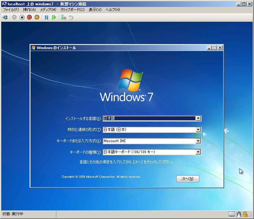Click the mouse status bar icon

pyautogui.click(x=239, y=214)
